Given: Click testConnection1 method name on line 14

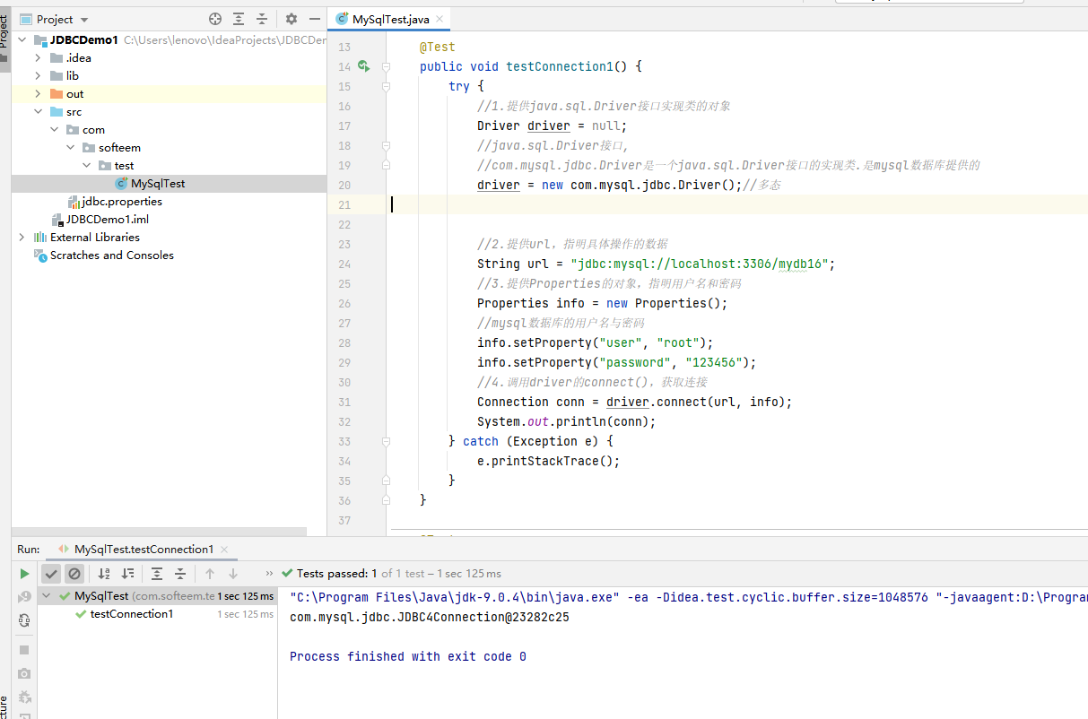Looking at the screenshot, I should (560, 66).
